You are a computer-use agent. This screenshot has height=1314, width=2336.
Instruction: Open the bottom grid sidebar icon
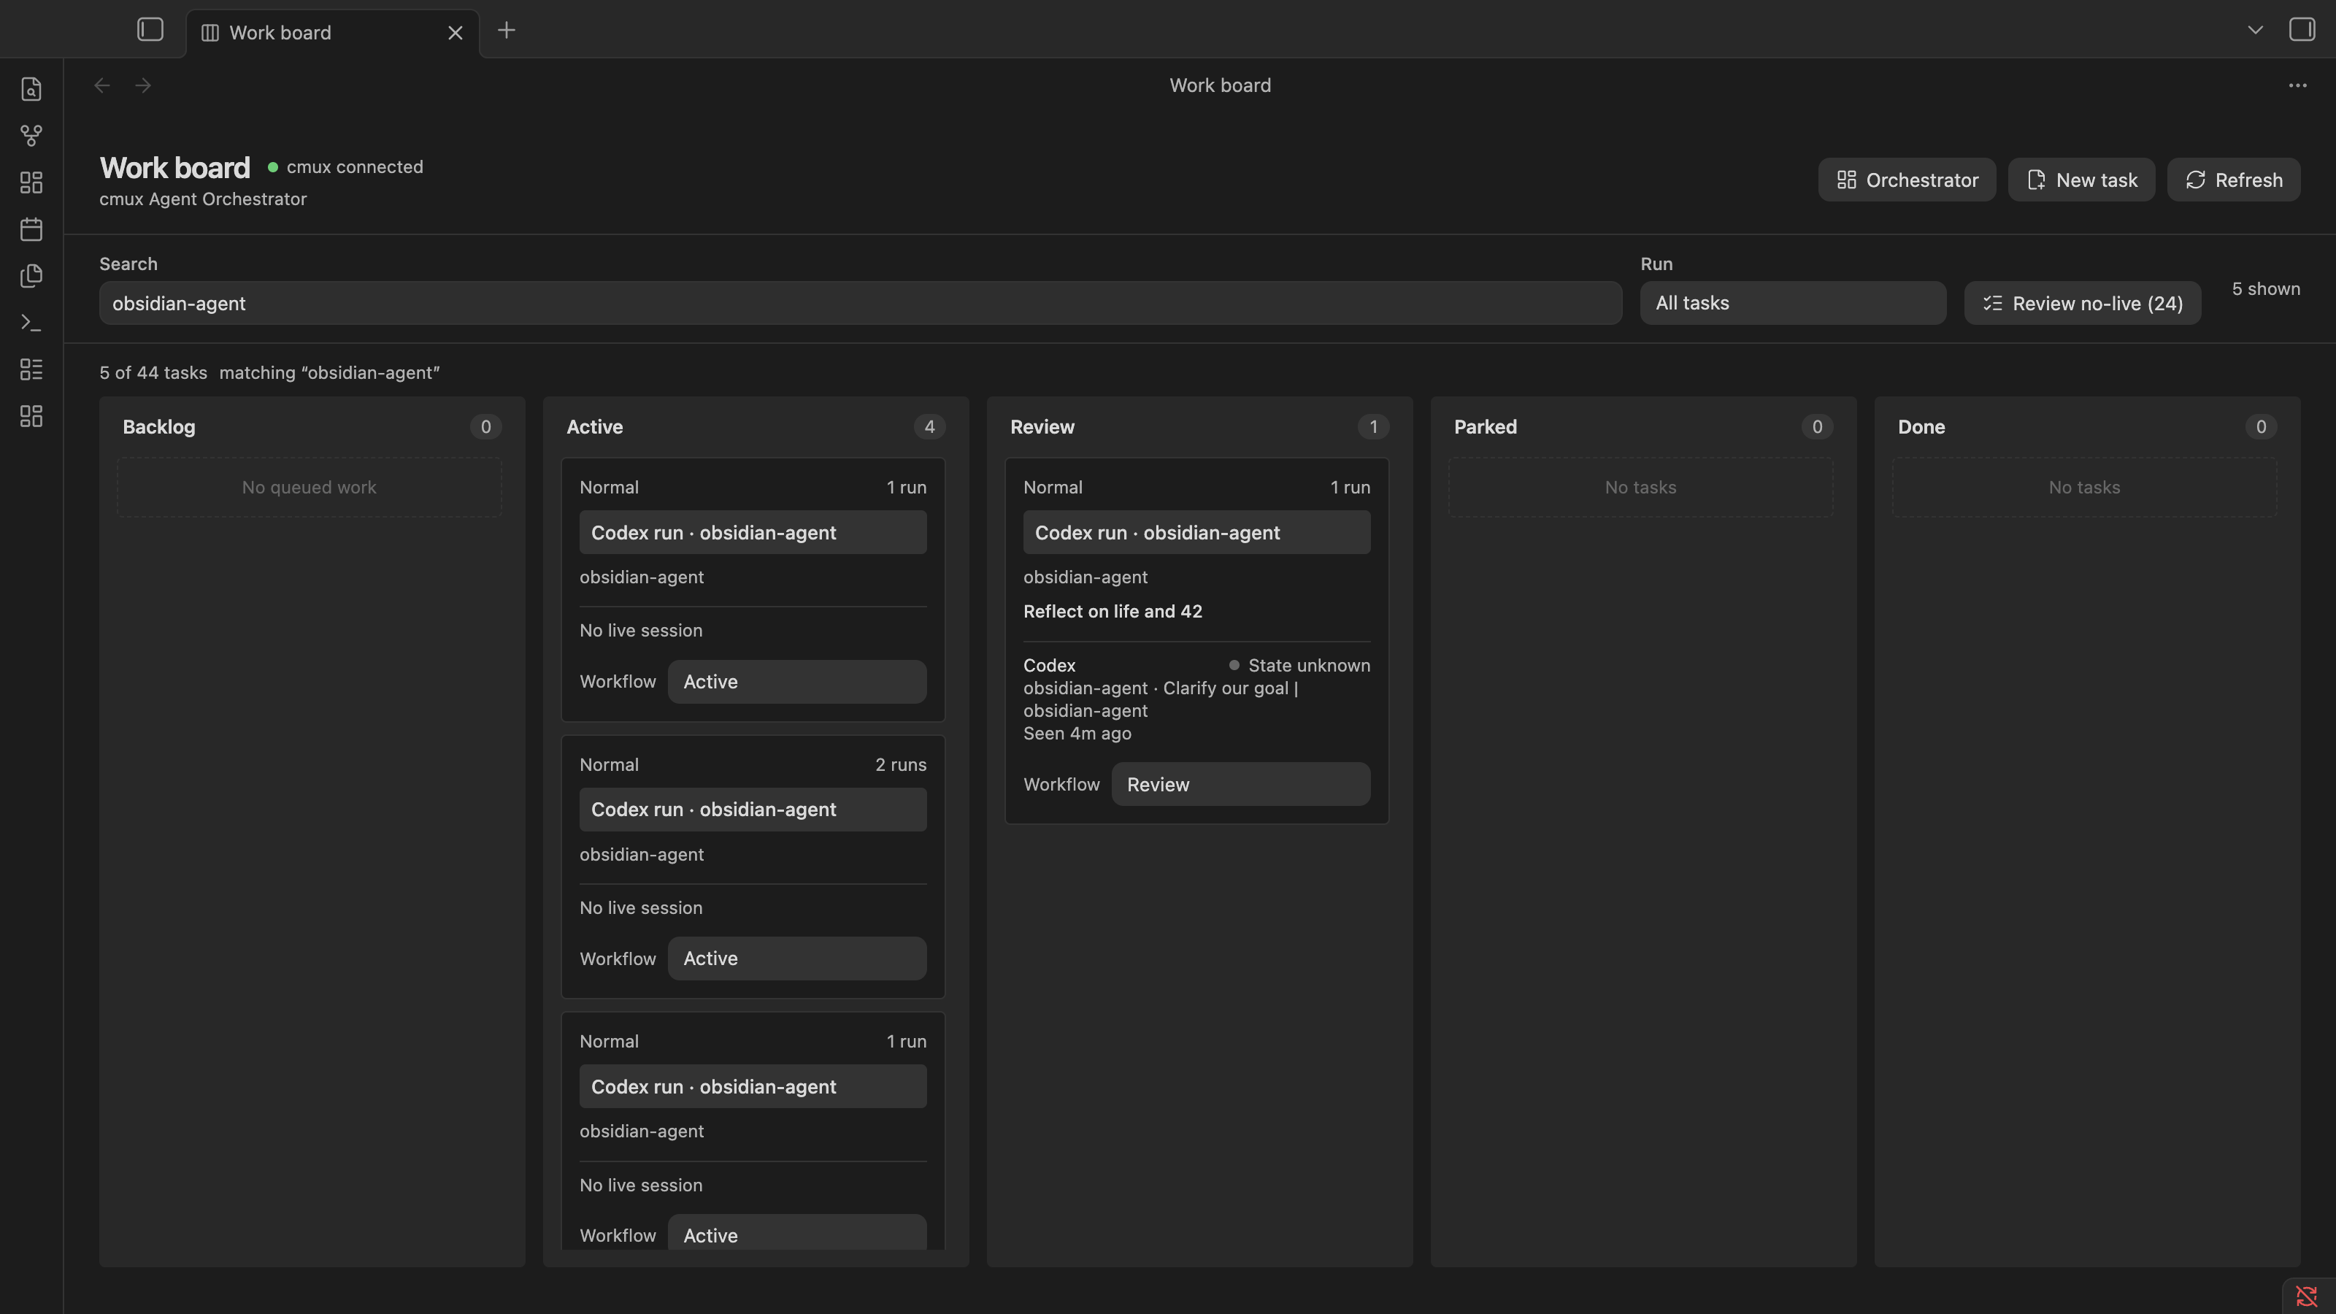pyautogui.click(x=31, y=416)
